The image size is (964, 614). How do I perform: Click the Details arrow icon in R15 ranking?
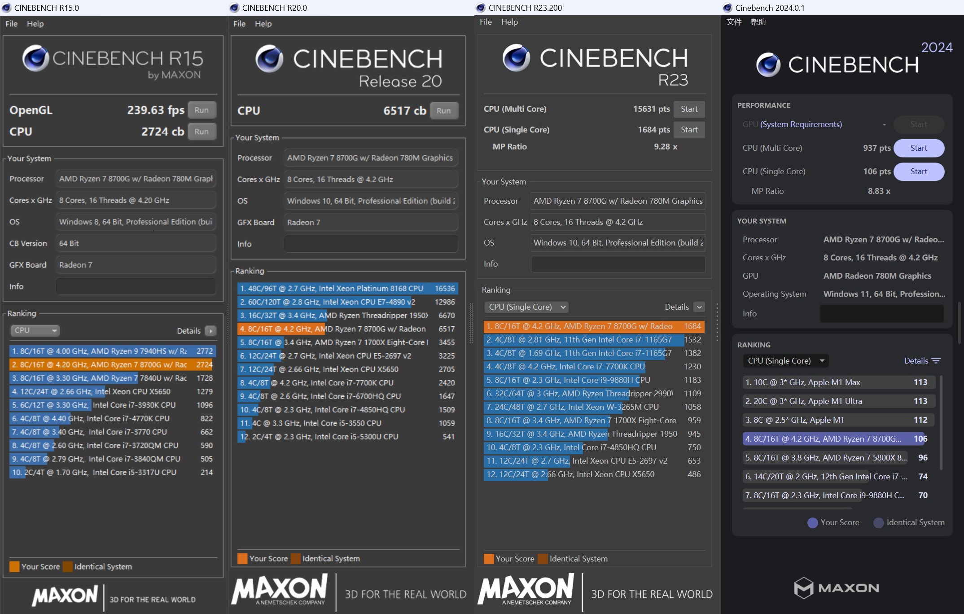click(210, 331)
